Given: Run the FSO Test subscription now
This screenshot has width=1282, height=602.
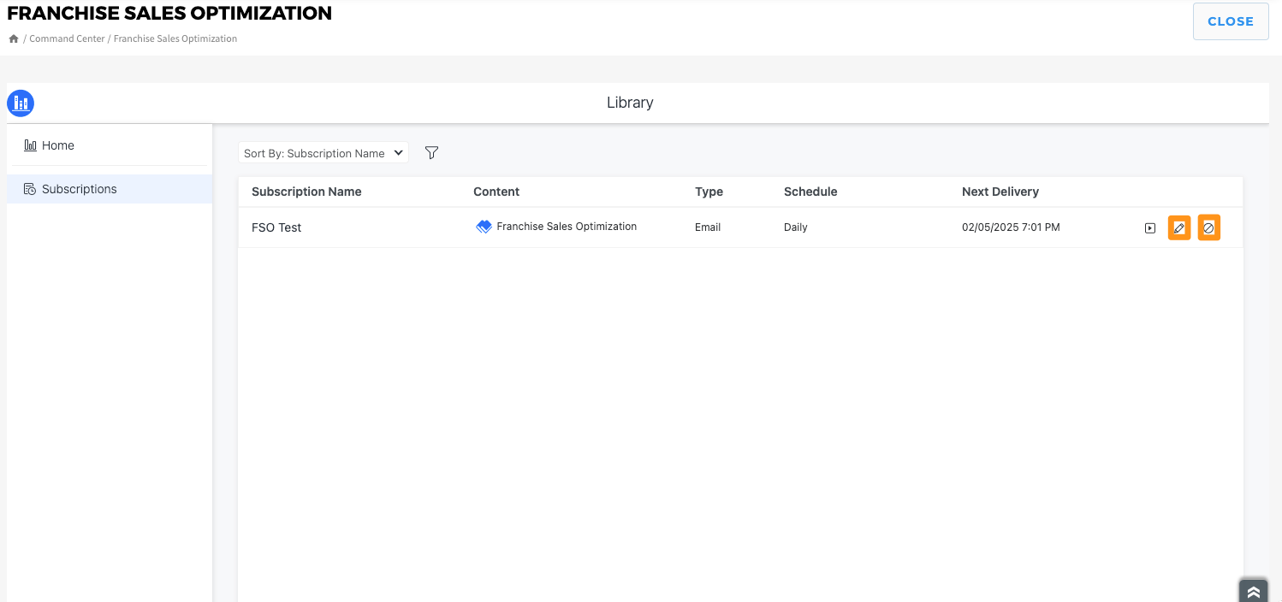Looking at the screenshot, I should (x=1150, y=228).
